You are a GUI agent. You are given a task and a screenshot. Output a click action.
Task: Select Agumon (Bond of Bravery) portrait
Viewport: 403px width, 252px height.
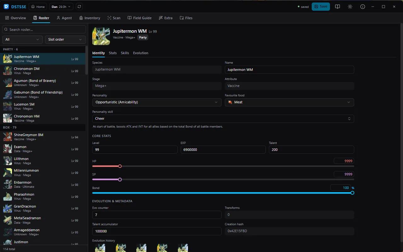click(8, 83)
